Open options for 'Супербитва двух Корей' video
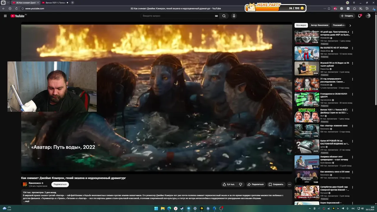This screenshot has width=377, height=212. click(352, 187)
